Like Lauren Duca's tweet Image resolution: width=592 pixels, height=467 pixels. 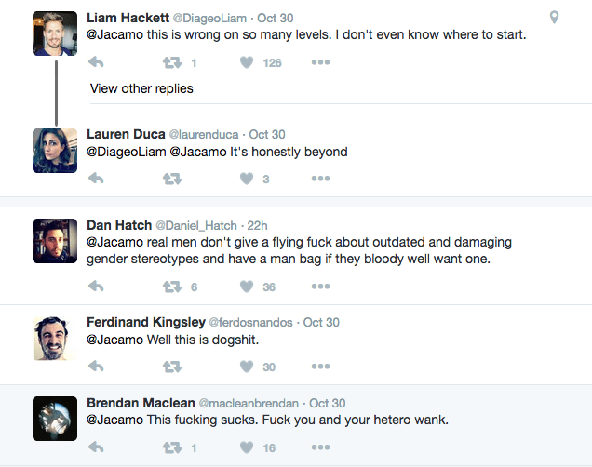tap(248, 180)
